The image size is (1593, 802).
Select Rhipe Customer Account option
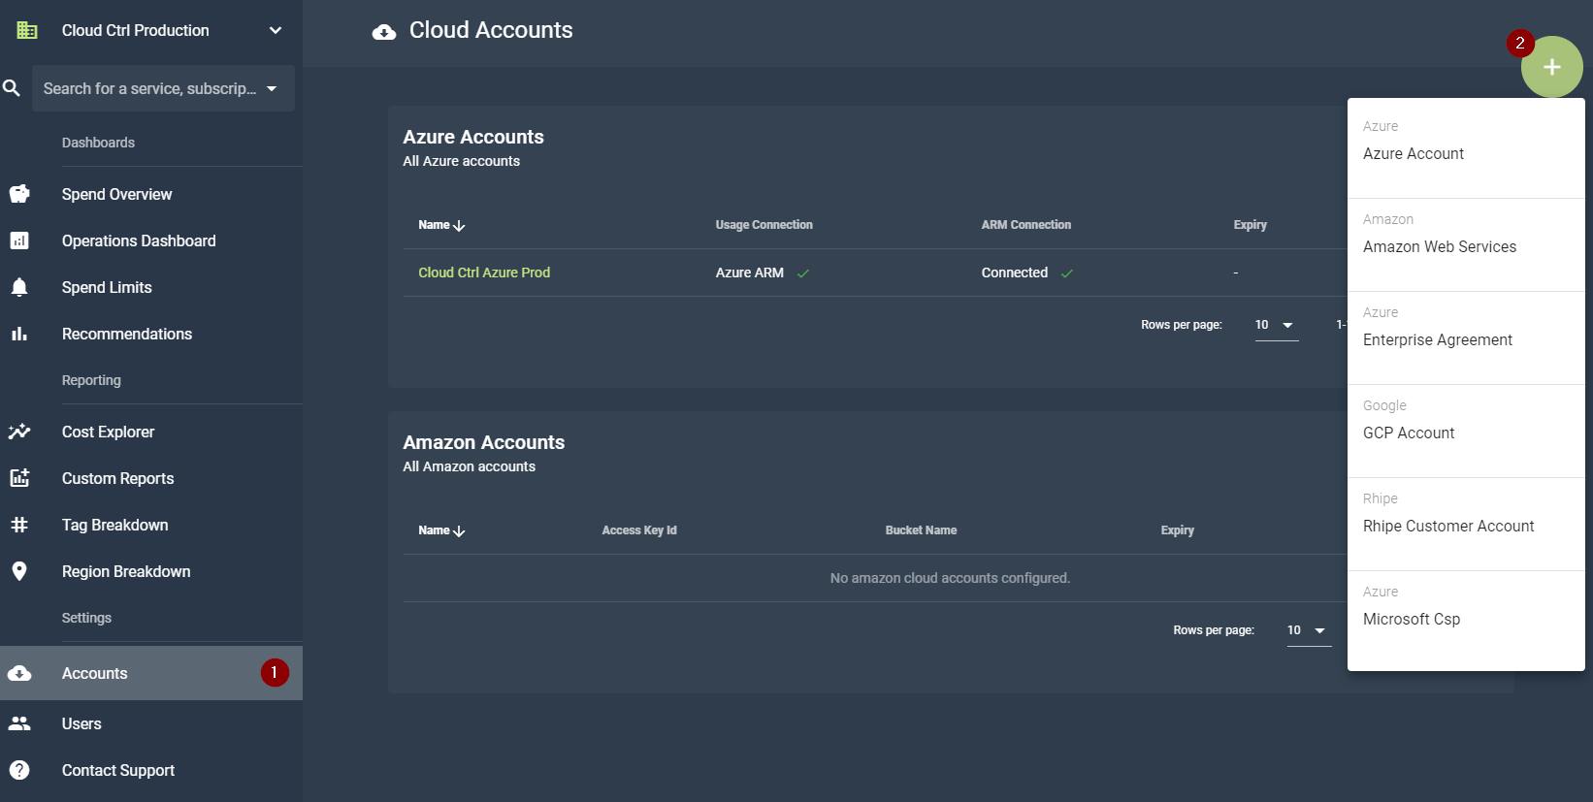(x=1466, y=526)
